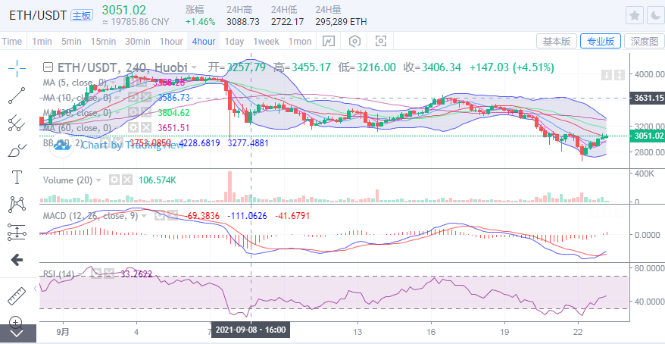Pick the pitchfork drawing tool
The image size is (665, 344).
point(17,124)
